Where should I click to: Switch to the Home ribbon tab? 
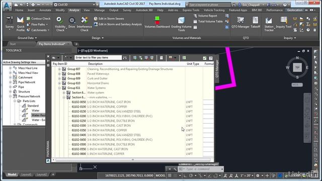pos(19,10)
